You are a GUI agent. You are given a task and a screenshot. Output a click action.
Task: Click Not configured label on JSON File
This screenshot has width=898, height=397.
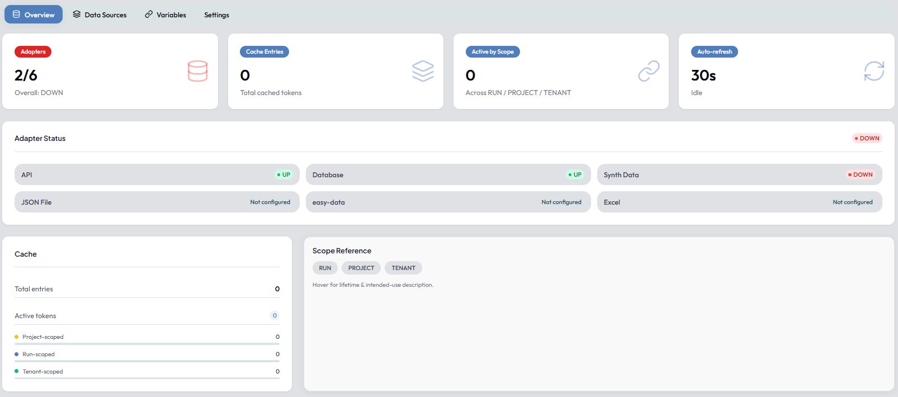(x=270, y=202)
